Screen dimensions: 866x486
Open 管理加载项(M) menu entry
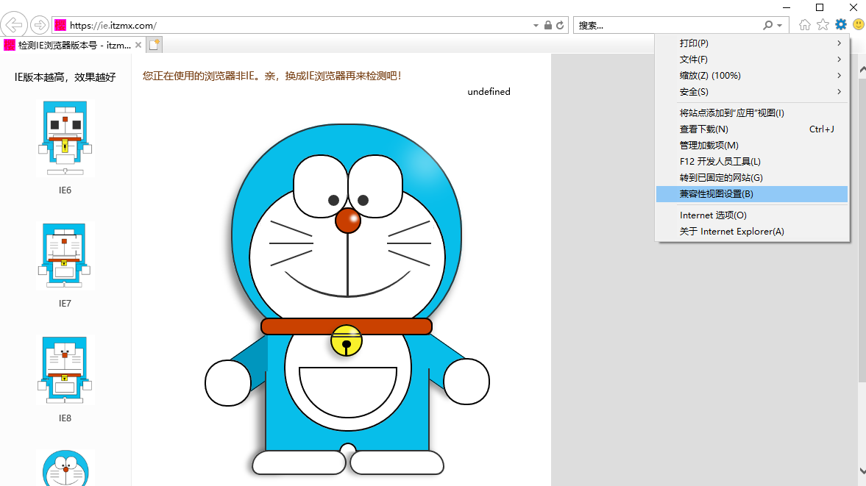752,145
